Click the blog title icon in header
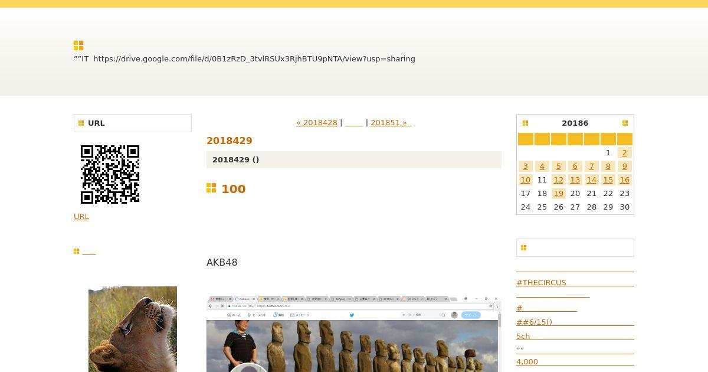Viewport: 708px width, 372px height. point(78,45)
